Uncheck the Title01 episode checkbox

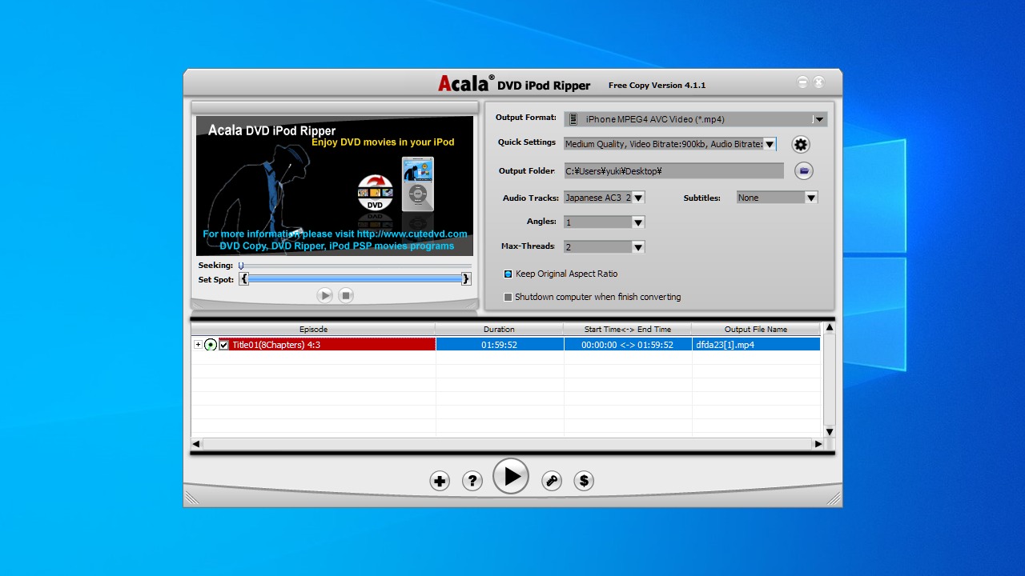pos(224,345)
